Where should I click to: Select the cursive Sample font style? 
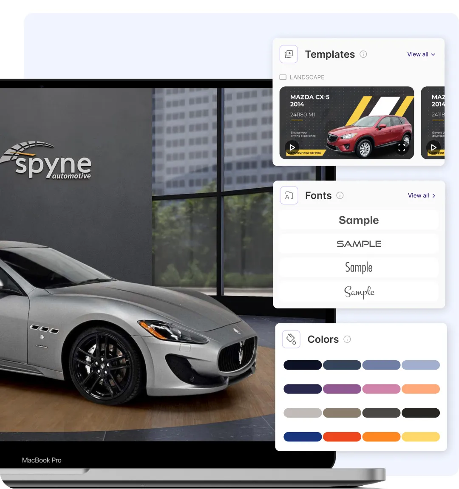pyautogui.click(x=359, y=292)
